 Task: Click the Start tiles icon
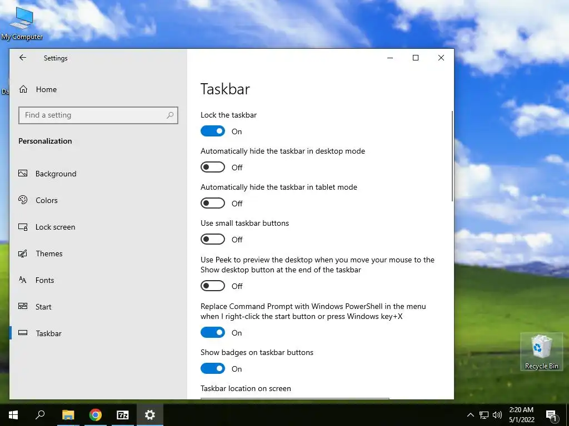[23, 306]
